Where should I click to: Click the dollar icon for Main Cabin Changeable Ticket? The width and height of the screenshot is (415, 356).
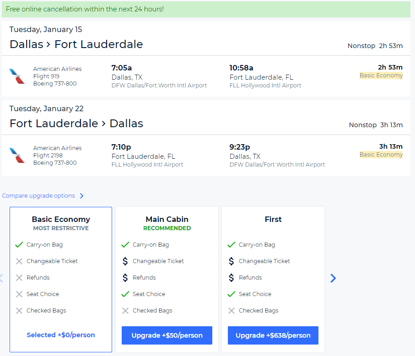click(x=125, y=261)
